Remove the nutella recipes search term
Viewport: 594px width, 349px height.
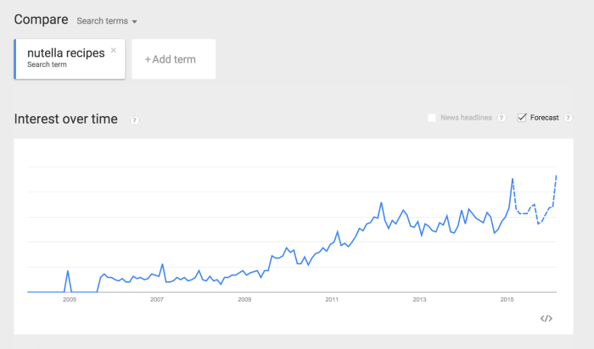114,50
